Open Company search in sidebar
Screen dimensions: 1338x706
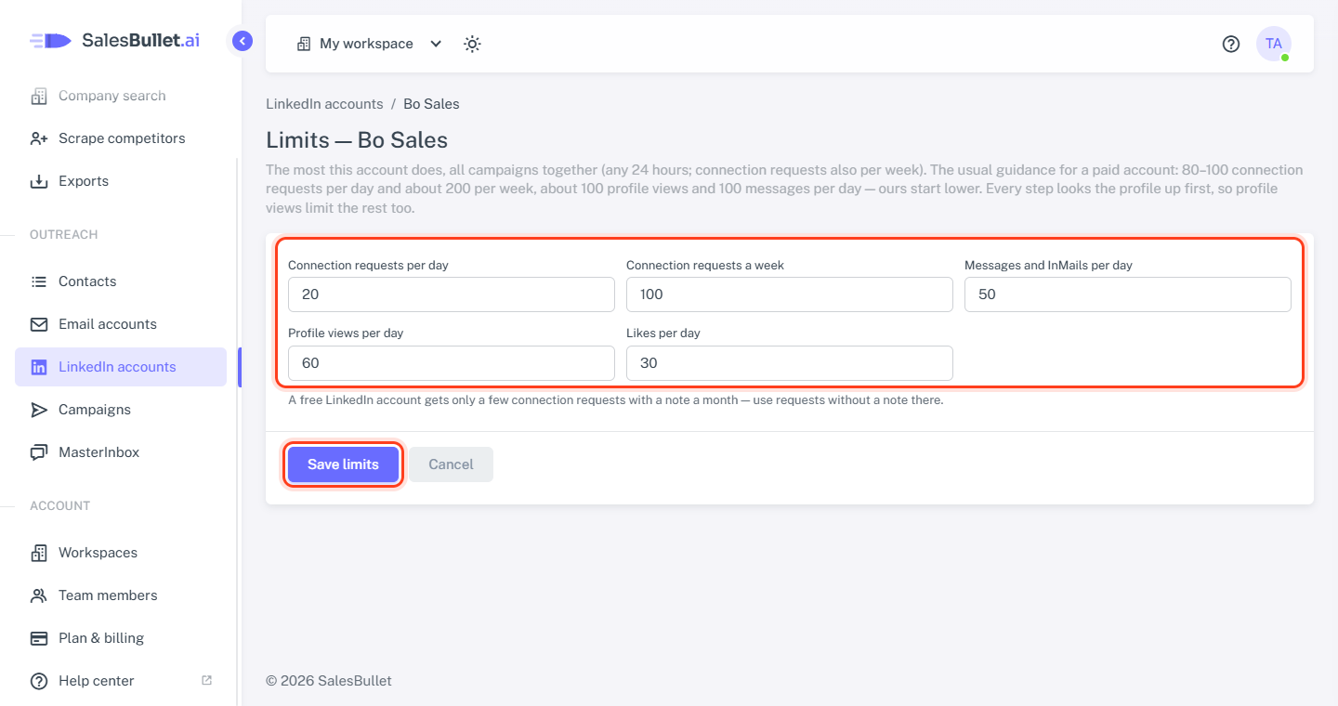click(121, 96)
